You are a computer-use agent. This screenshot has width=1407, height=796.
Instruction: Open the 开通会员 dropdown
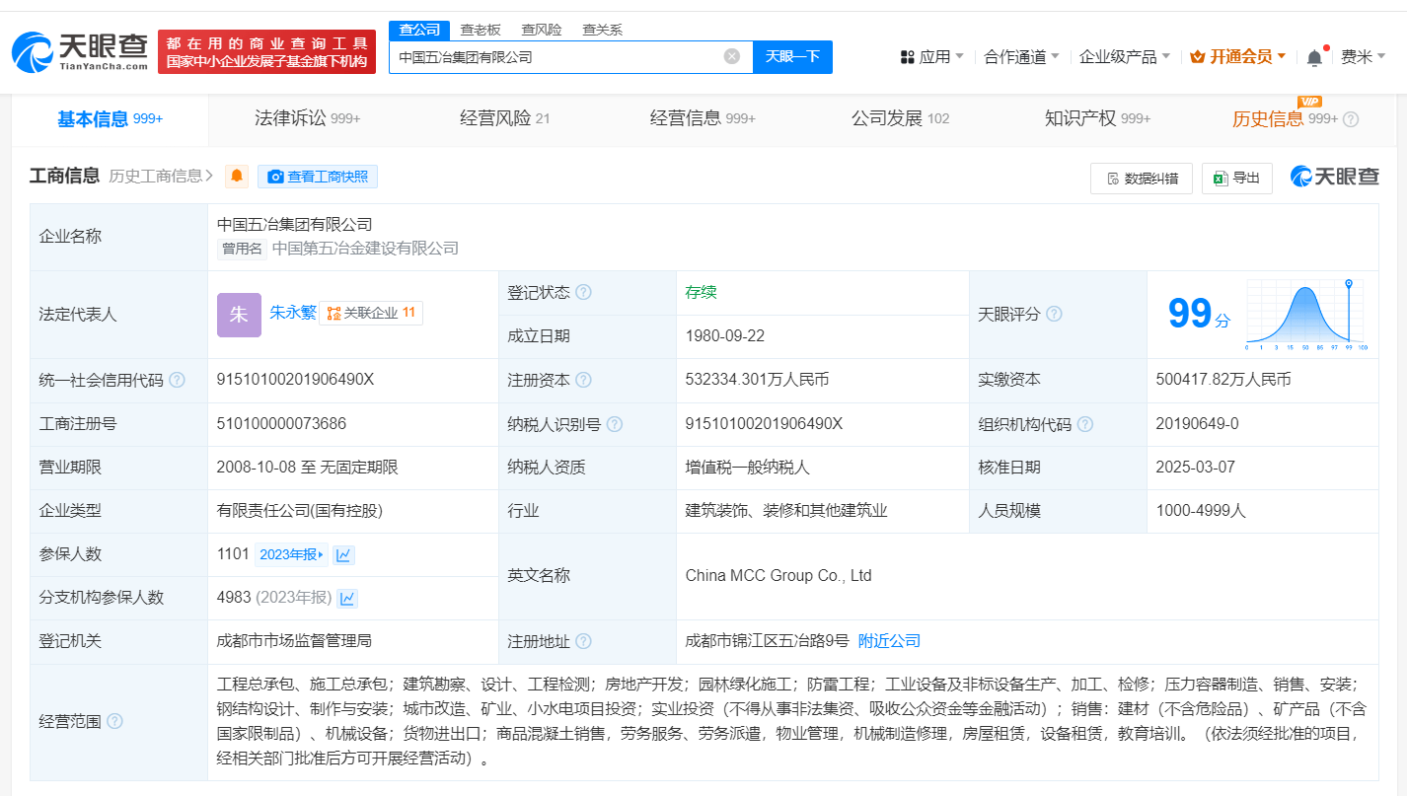pos(1238,57)
